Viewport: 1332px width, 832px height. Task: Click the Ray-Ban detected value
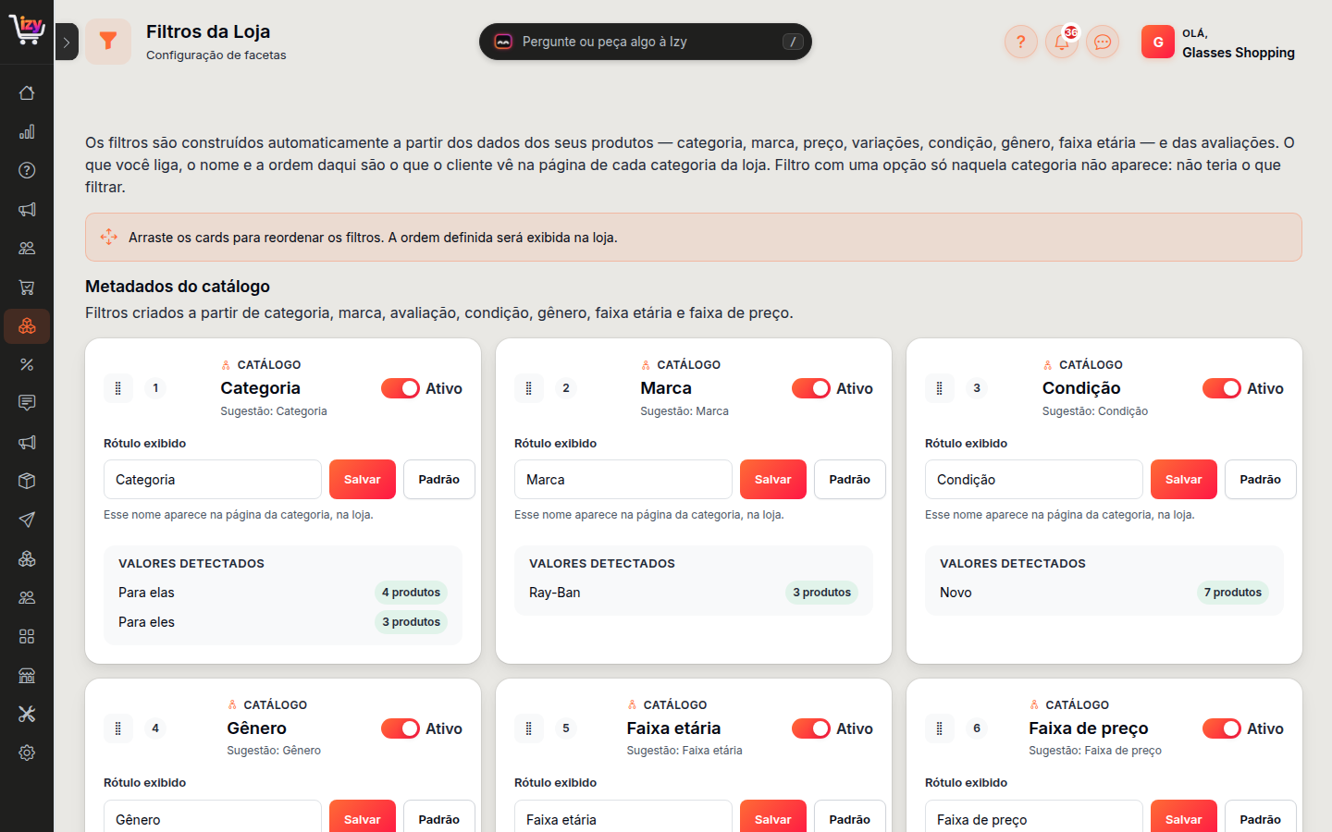pyautogui.click(x=555, y=593)
